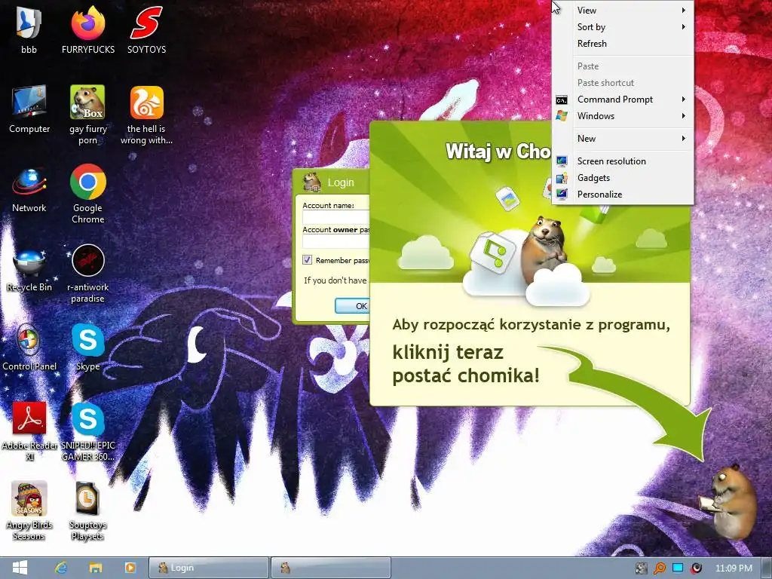Focus the Account owner password field
This screenshot has width=772, height=579.
point(335,241)
